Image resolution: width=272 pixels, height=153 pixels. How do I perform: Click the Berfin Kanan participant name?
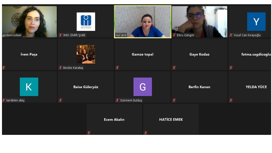199,87
